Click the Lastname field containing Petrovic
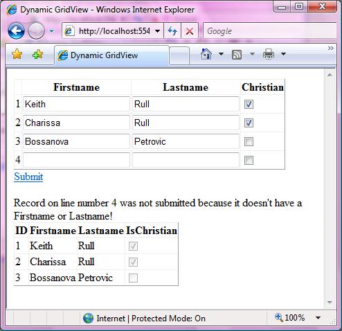The width and height of the screenshot is (342, 331). coord(186,141)
